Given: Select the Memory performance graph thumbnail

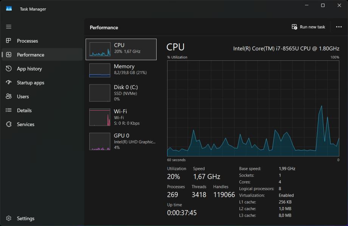Looking at the screenshot, I should pyautogui.click(x=100, y=70).
